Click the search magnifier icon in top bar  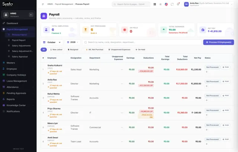(x=115, y=4)
